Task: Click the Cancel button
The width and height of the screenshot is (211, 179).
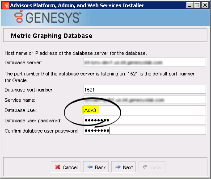Action: point(66,167)
